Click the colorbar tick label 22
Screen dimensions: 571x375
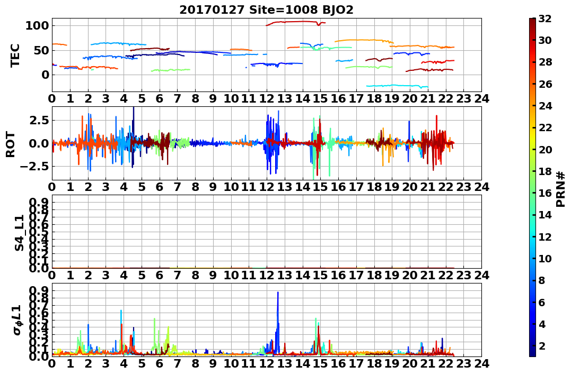click(x=545, y=127)
